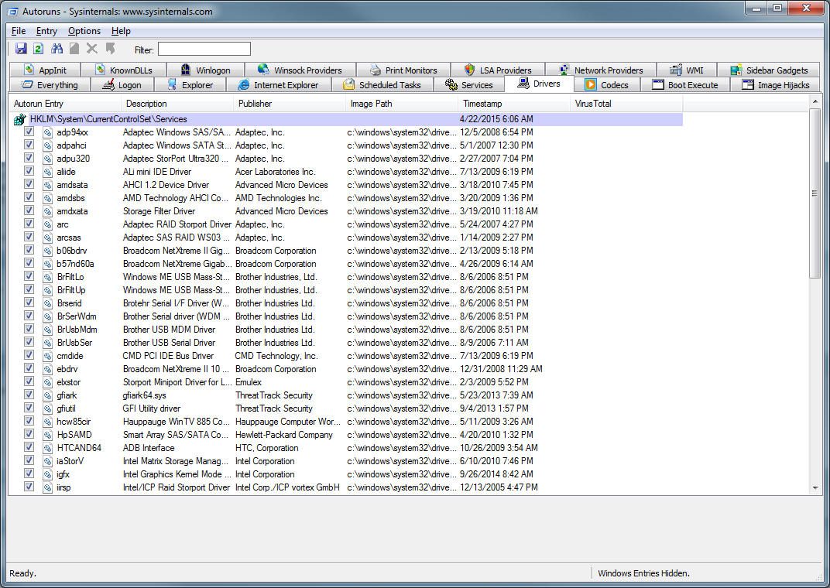Click the file icon for igfx
The height and width of the screenshot is (588, 830).
tap(48, 474)
